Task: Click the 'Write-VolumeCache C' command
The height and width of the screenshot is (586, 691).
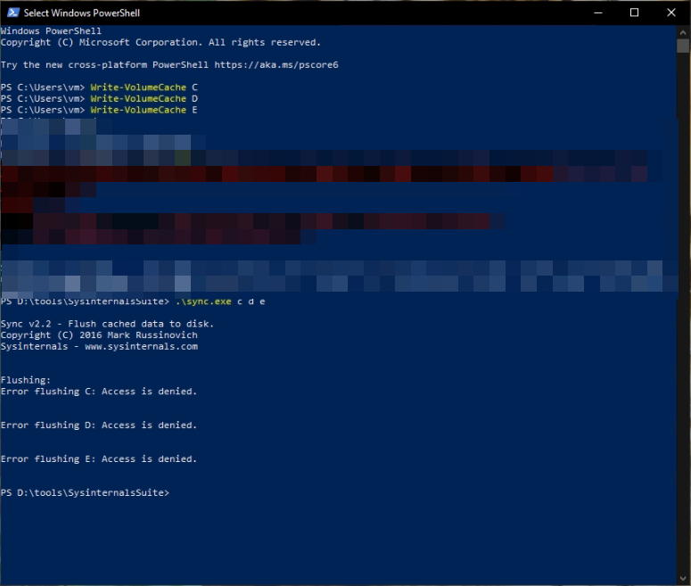Action: pos(144,87)
